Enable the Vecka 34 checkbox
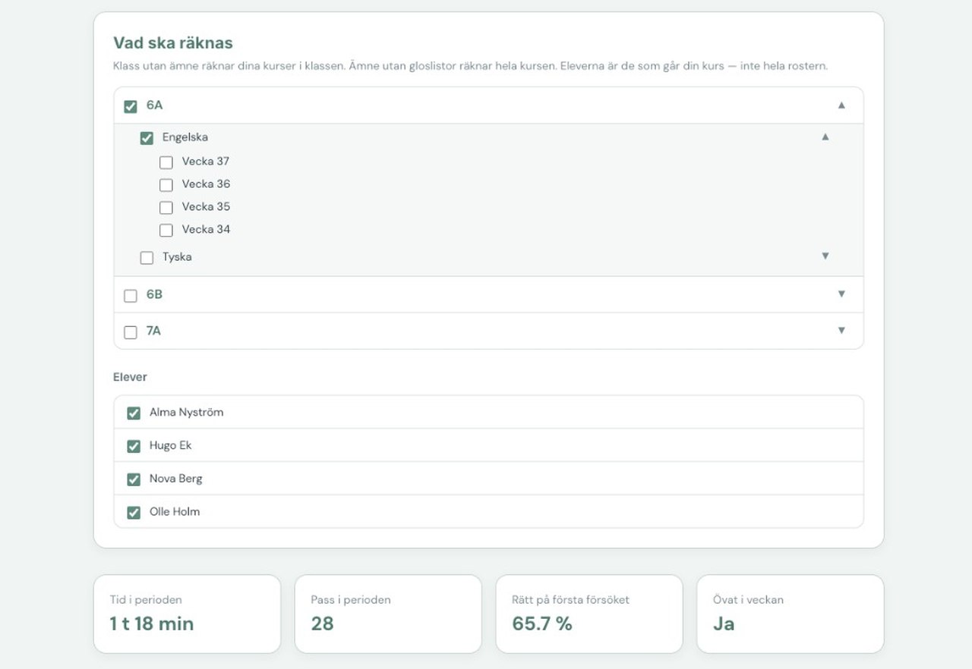Viewport: 972px width, 669px height. tap(166, 231)
